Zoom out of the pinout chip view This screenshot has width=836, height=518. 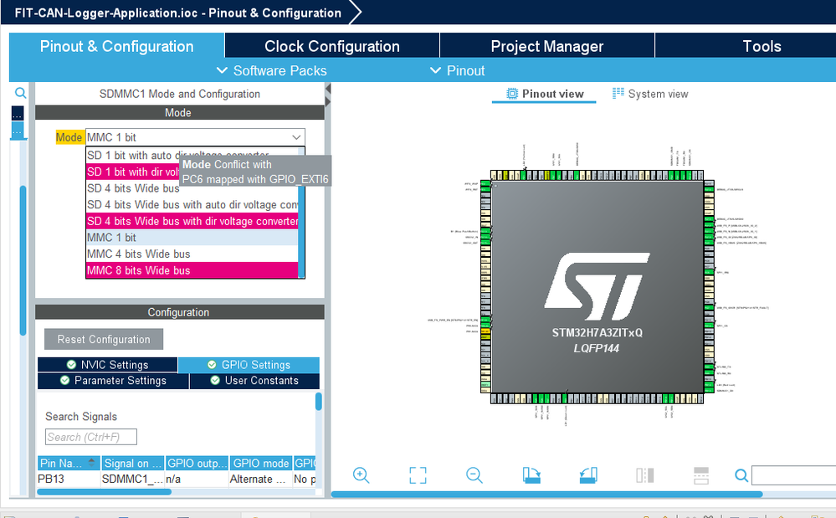[x=474, y=474]
